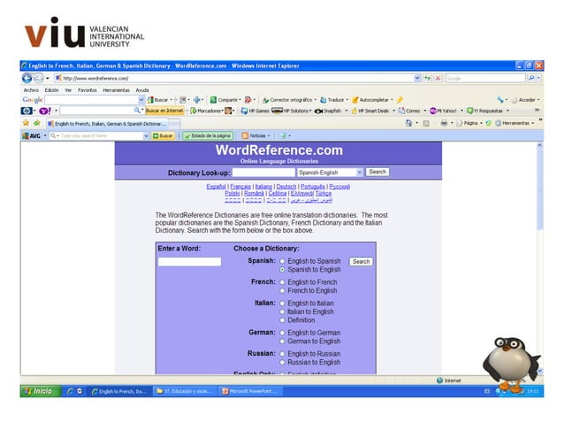Open Corrector ortográfico on the Google toolbar

coord(289,100)
